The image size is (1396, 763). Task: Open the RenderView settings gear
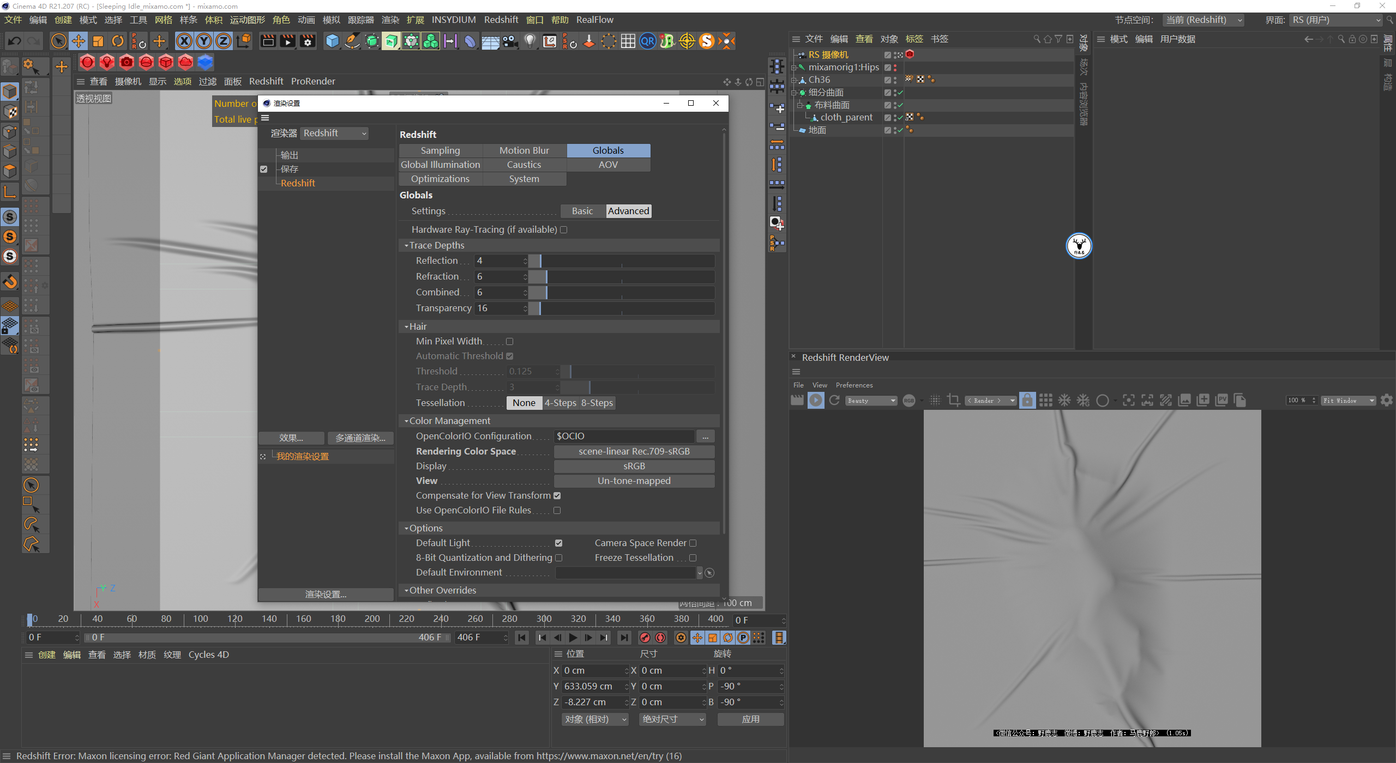(x=1386, y=401)
